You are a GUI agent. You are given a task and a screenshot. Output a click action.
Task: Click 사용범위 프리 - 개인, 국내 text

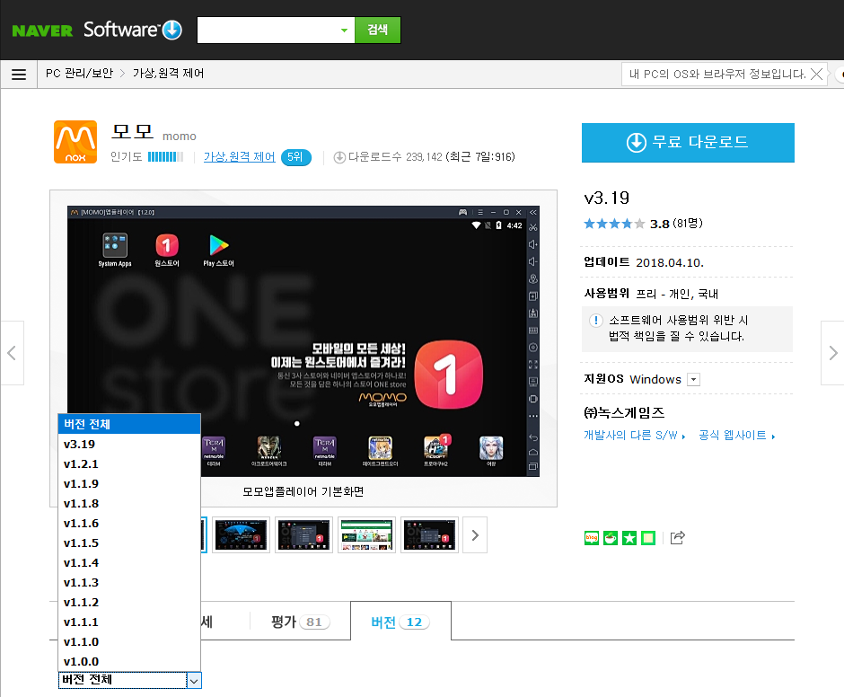651,294
